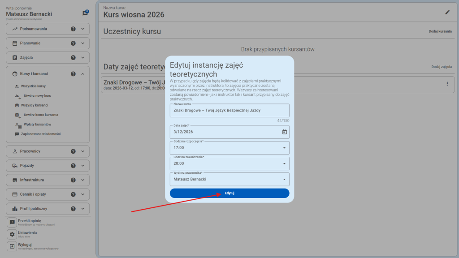Click help icon next to Podsumowania
Viewport: 459px width, 258px height.
point(73,29)
